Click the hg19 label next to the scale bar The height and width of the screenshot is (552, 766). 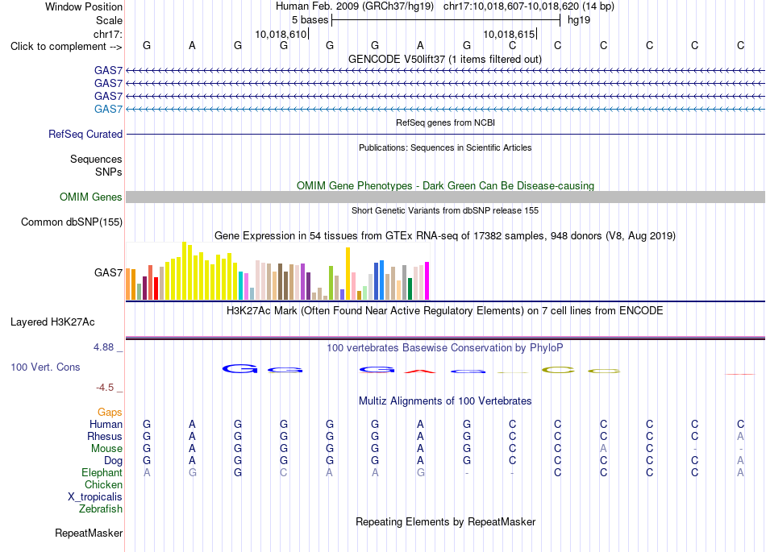tap(579, 20)
